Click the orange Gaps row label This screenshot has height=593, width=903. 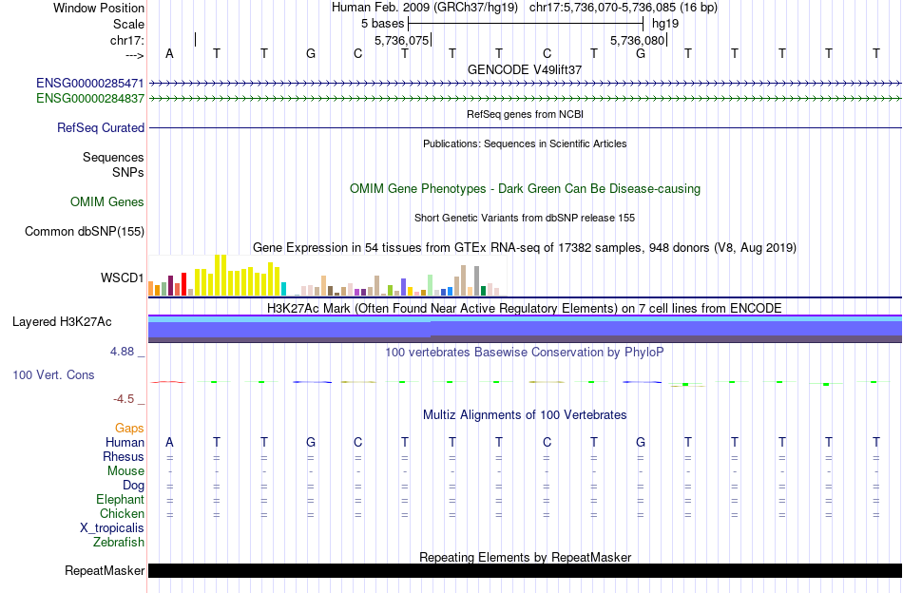(x=129, y=428)
